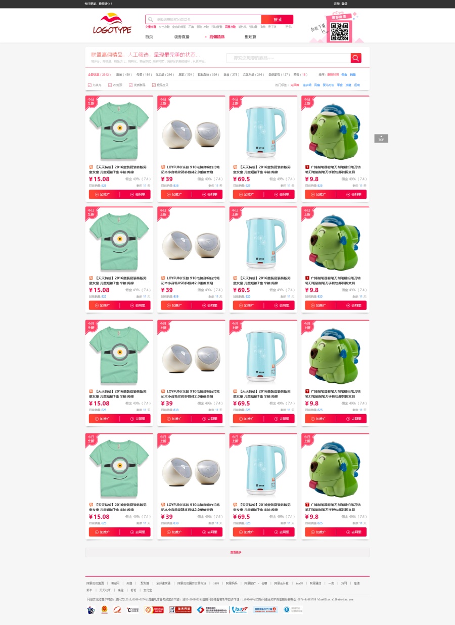Toggle the 优质新品 checkbox

130,85
